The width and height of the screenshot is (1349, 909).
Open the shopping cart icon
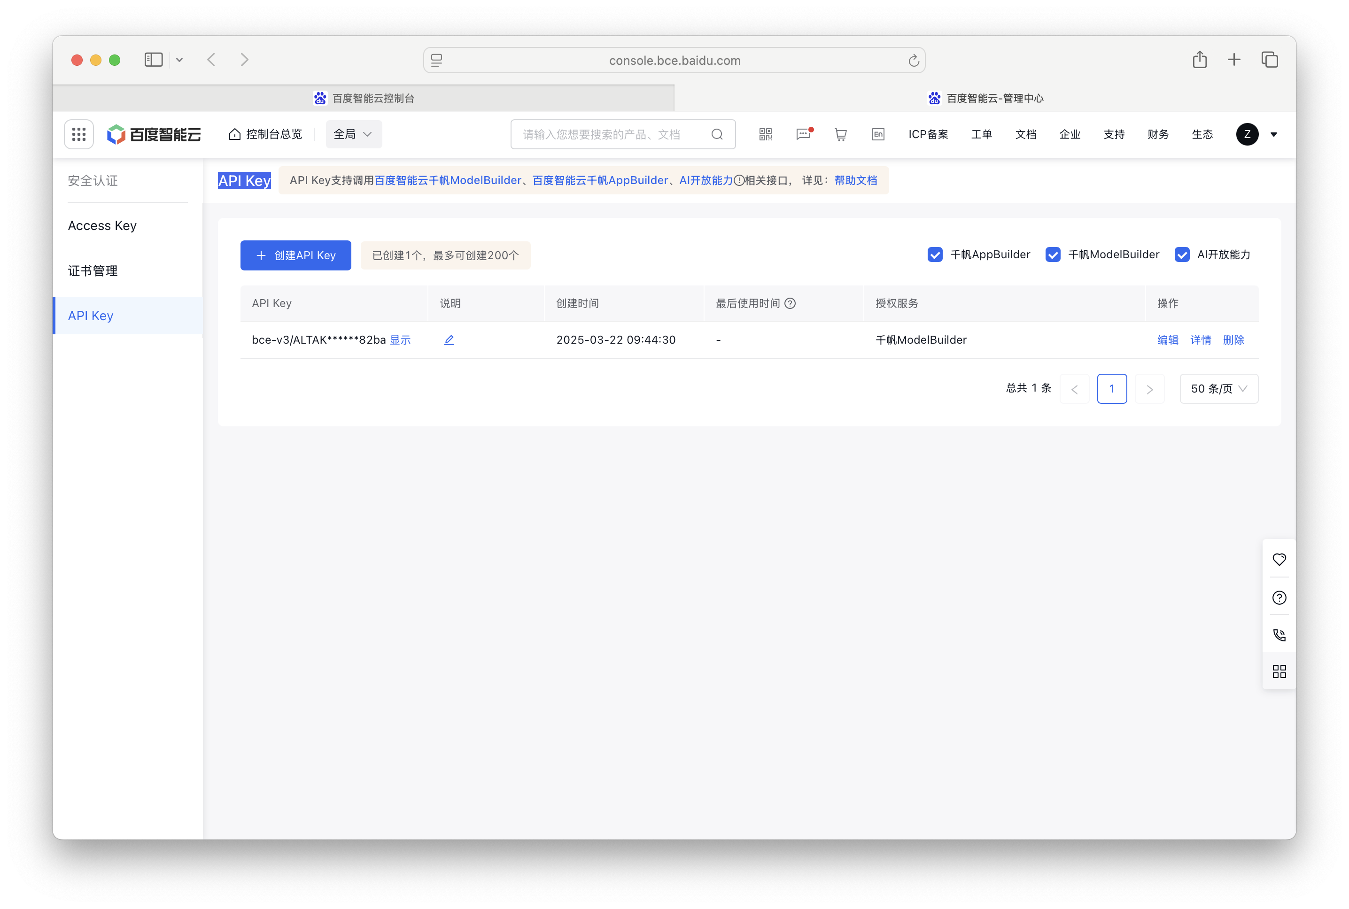tap(840, 134)
